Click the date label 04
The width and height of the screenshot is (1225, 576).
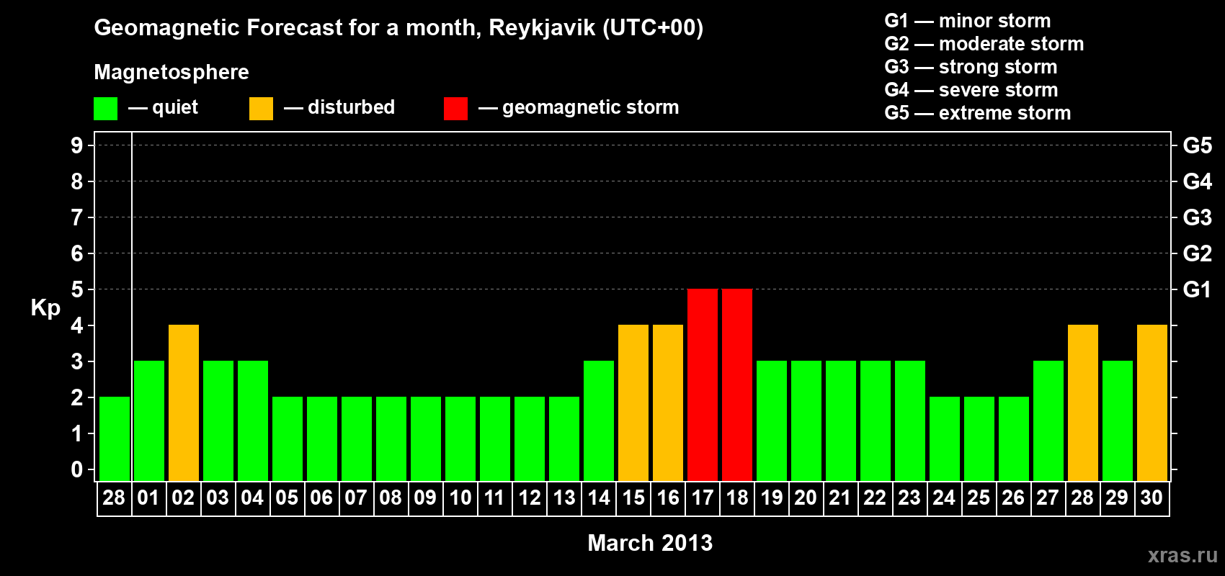pos(252,498)
